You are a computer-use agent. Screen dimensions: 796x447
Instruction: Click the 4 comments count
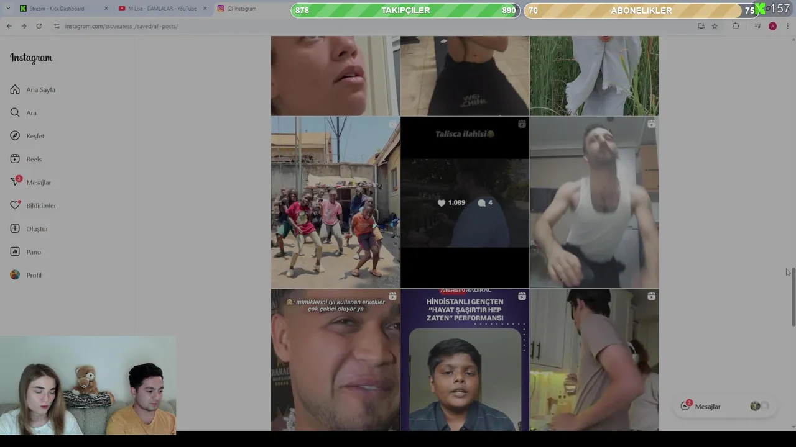tap(485, 202)
